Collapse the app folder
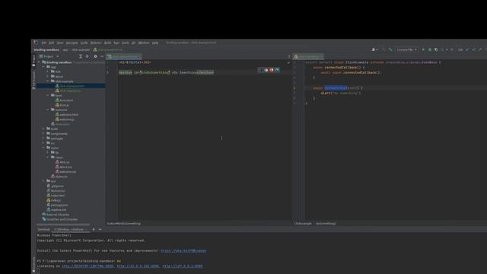 43,67
